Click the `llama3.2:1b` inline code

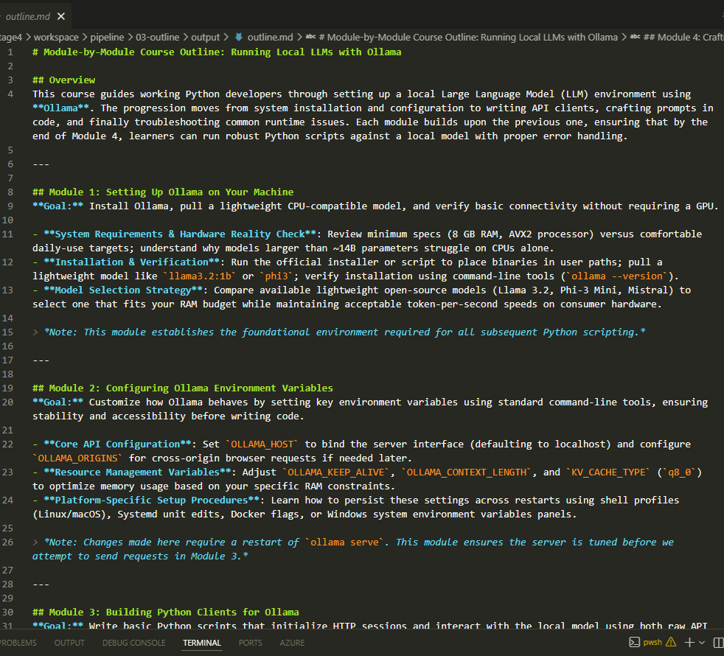pyautogui.click(x=200, y=276)
